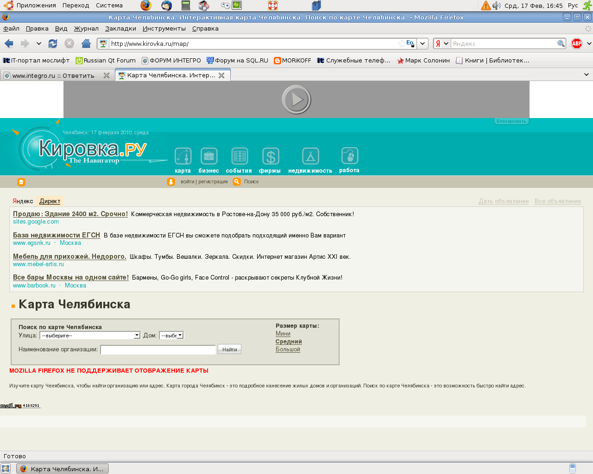Click the 'Дать объявление' link
Image resolution: width=593 pixels, height=474 pixels.
pos(504,201)
